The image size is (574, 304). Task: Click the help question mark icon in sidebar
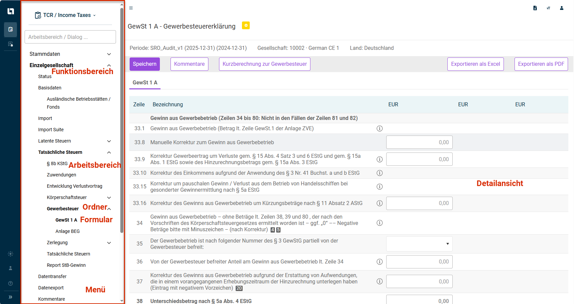(x=10, y=283)
